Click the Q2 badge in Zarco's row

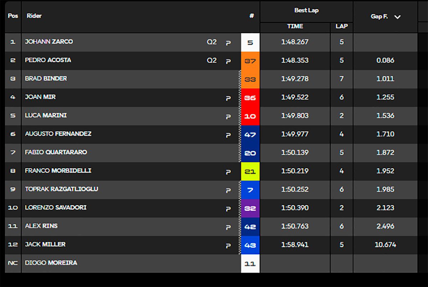click(212, 42)
